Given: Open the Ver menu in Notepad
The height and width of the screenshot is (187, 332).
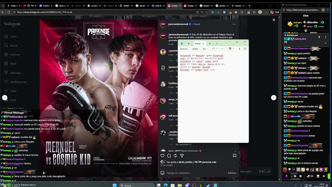Looking at the screenshot, I should pos(204,49).
